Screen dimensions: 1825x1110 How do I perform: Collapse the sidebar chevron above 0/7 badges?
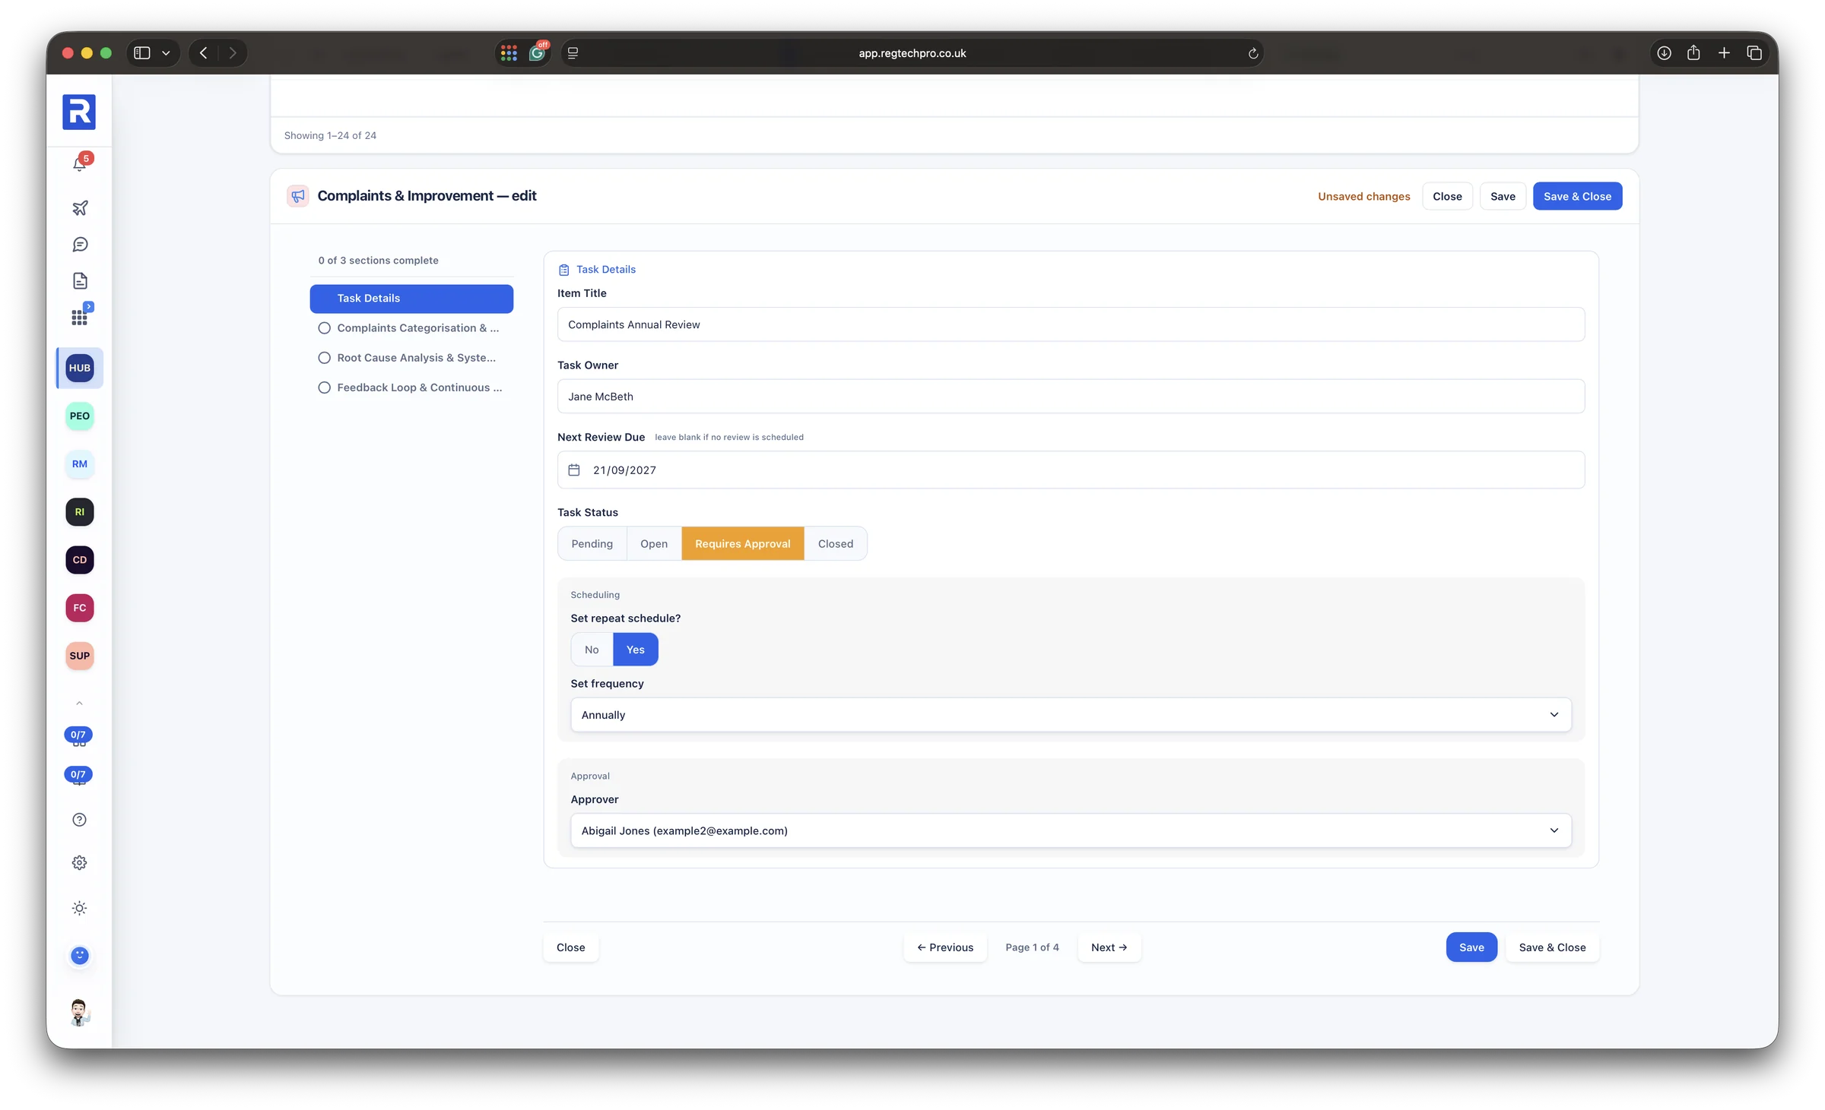[x=79, y=704]
